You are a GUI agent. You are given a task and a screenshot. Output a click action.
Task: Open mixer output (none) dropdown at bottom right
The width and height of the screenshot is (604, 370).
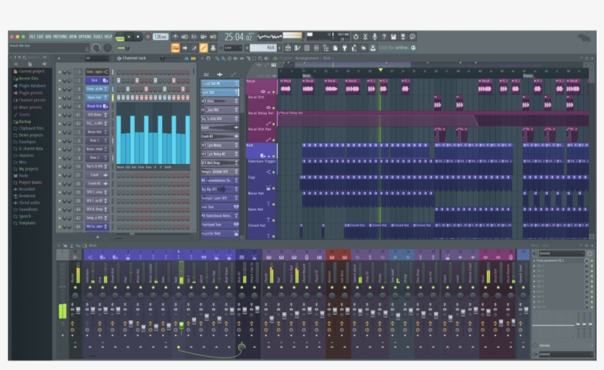coord(566,354)
